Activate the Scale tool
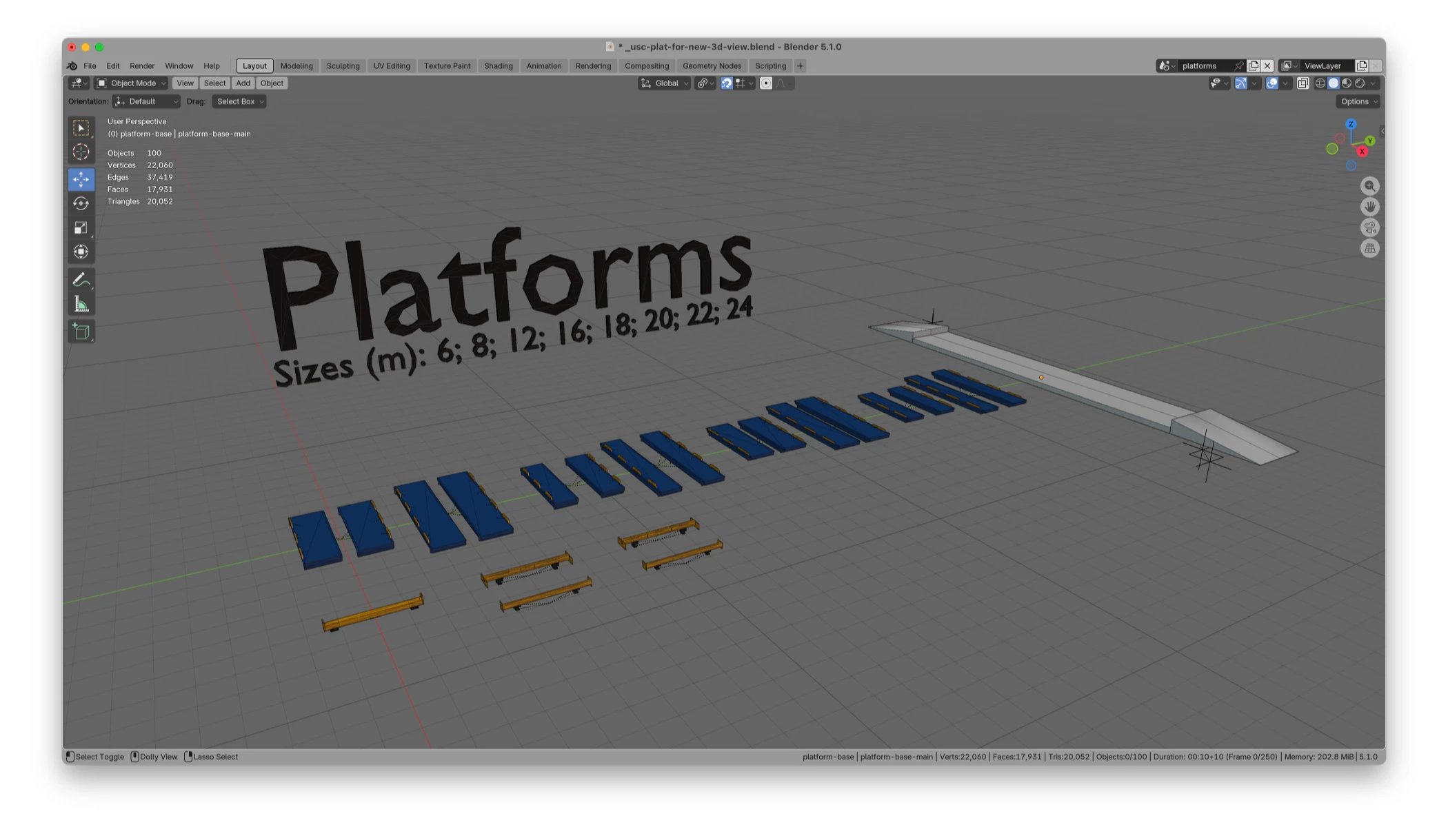1448x827 pixels. (x=81, y=228)
